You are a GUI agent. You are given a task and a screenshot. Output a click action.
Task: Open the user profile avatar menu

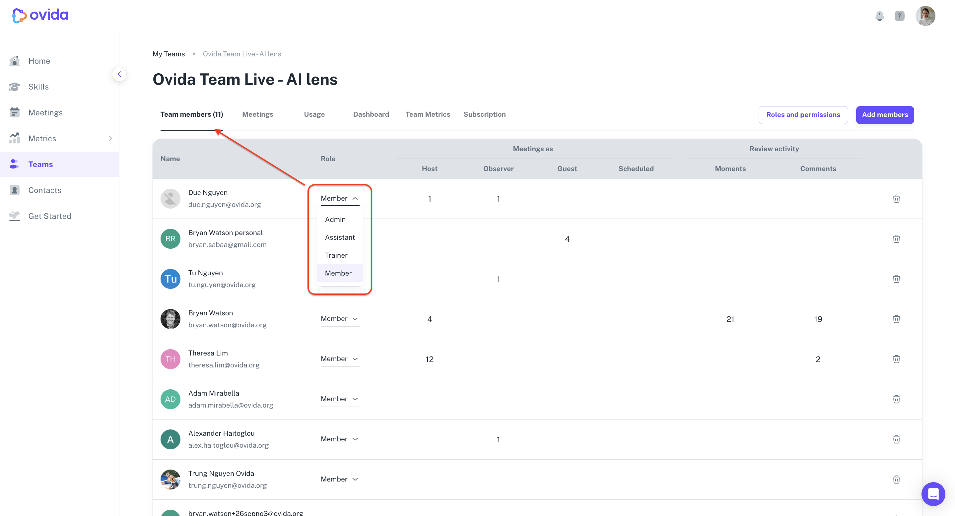pos(925,16)
